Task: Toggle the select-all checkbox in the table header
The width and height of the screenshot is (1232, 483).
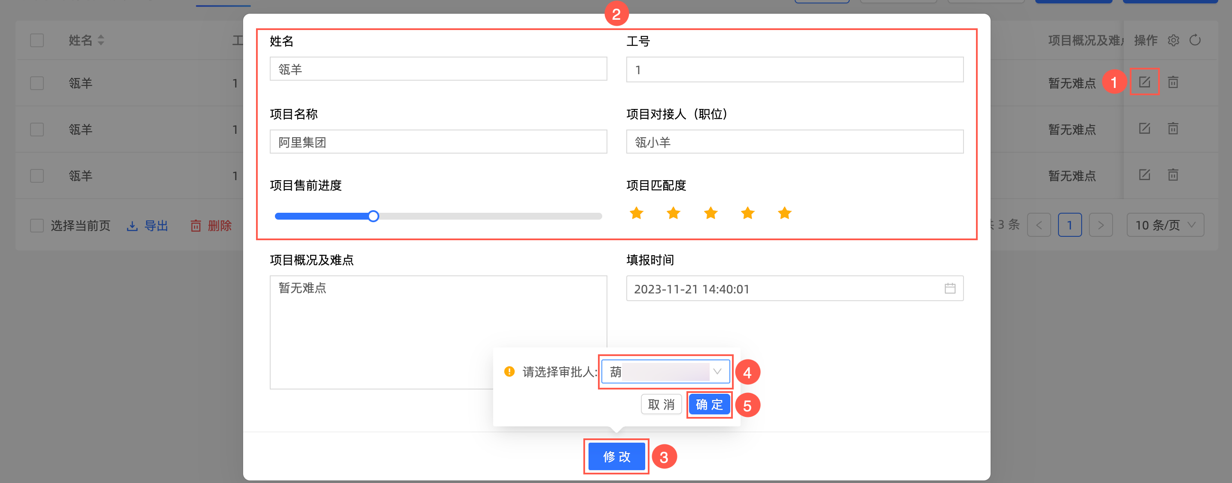Action: (37, 40)
